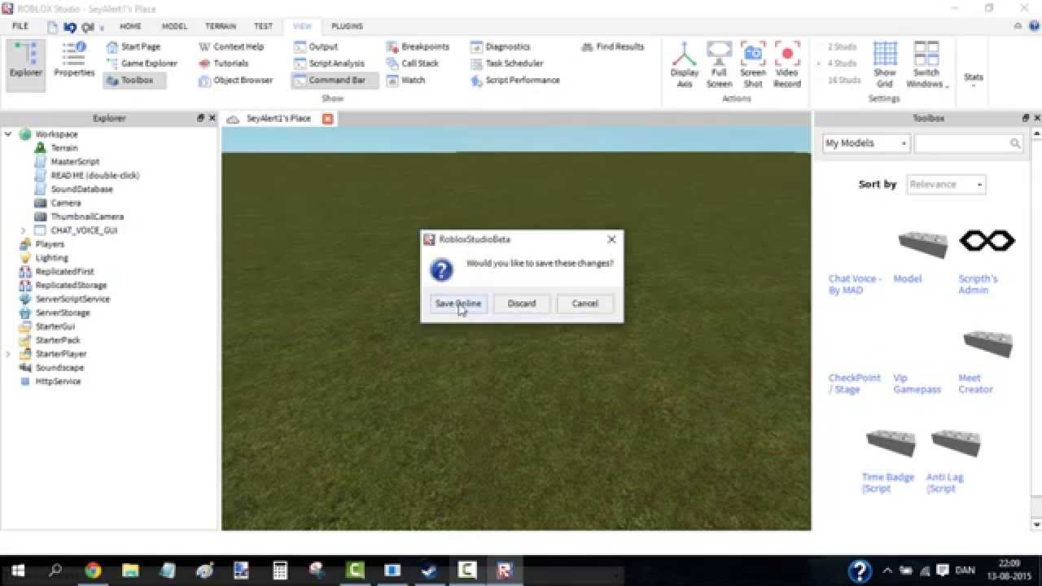The image size is (1042, 586).
Task: Close the SeyAlert1's Place tab
Action: click(x=327, y=119)
